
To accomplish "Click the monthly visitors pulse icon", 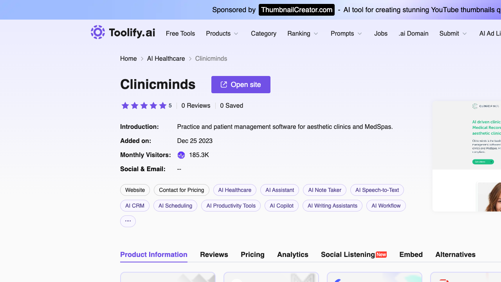I will 181,155.
